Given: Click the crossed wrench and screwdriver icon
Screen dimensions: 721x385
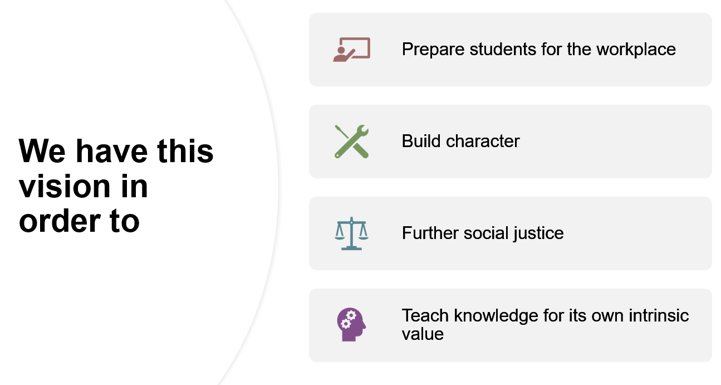Looking at the screenshot, I should (351, 142).
